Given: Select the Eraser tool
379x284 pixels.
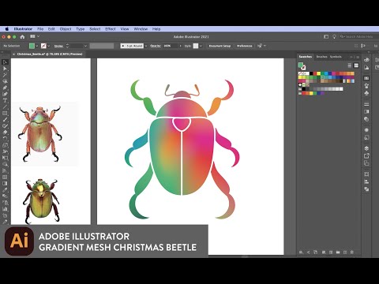Looking at the screenshot, I should (x=5, y=133).
